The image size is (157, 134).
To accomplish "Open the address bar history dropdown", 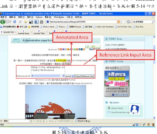I will (124, 22).
